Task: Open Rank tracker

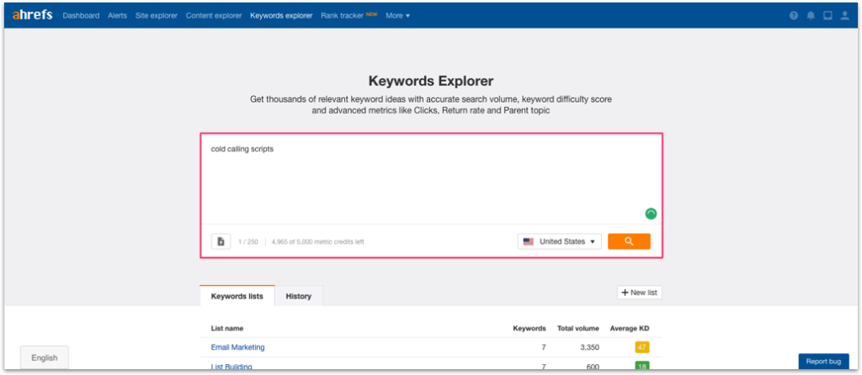Action: click(342, 15)
